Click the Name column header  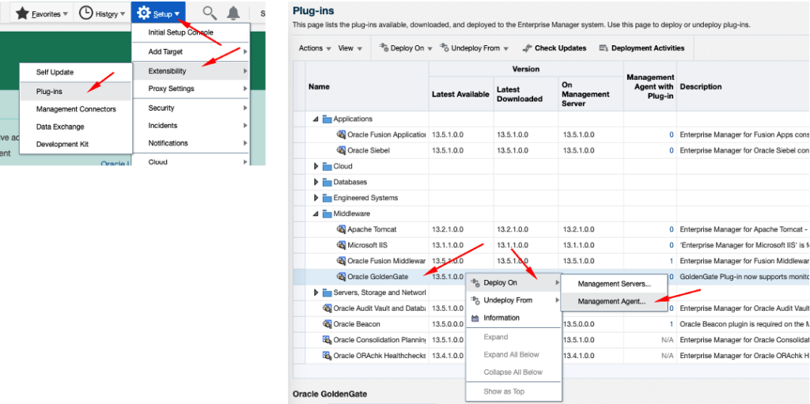click(x=367, y=87)
